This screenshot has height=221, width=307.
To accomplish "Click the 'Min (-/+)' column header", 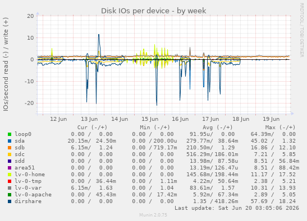I will (x=155, y=128).
